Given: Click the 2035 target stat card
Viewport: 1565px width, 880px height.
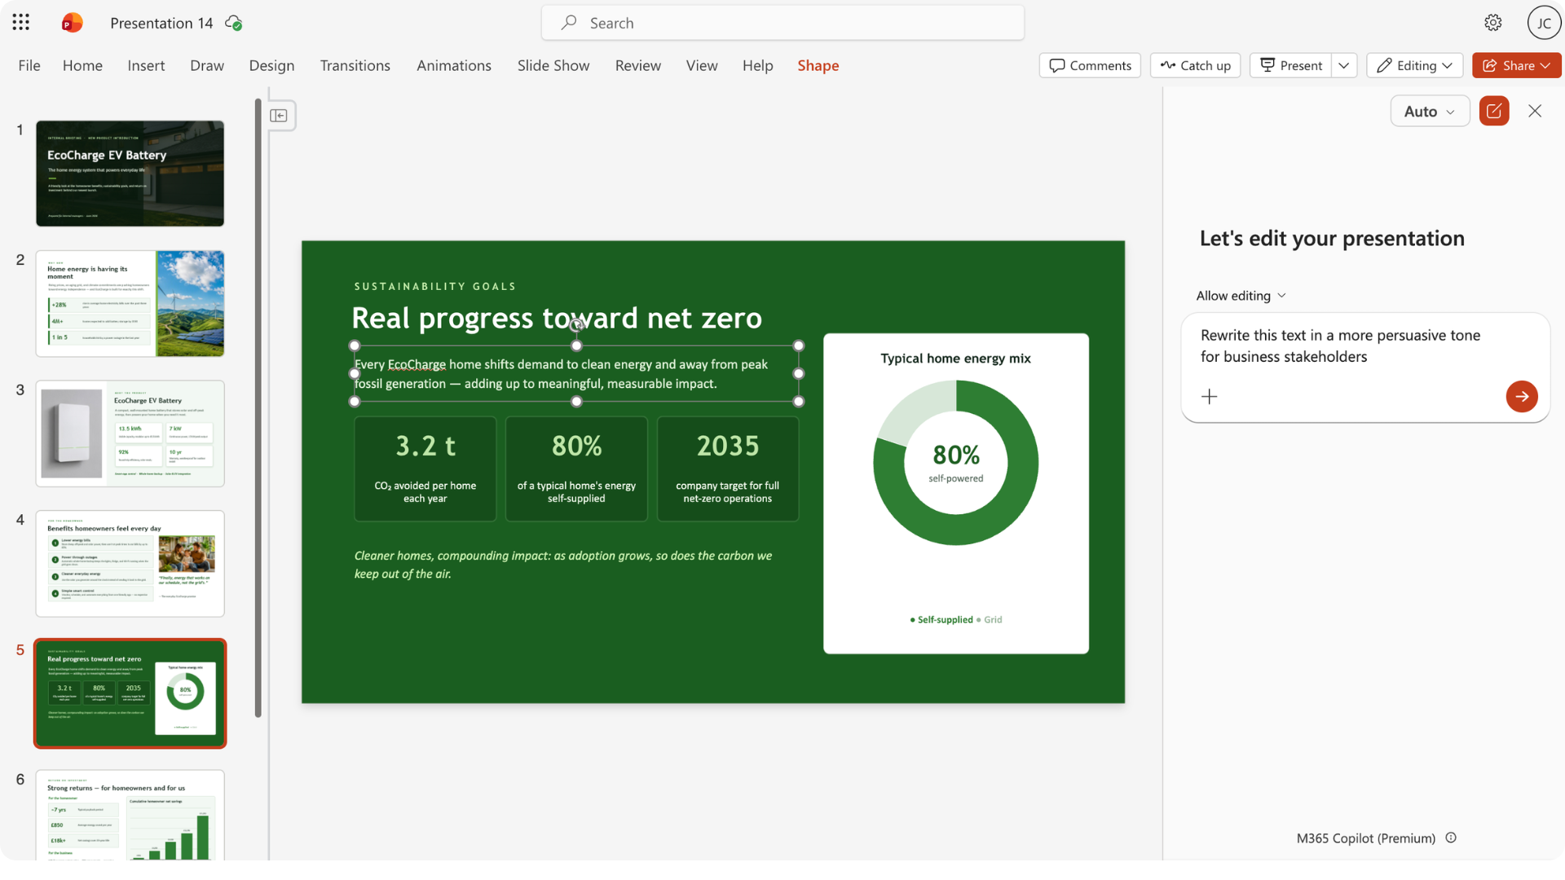Looking at the screenshot, I should (x=727, y=469).
